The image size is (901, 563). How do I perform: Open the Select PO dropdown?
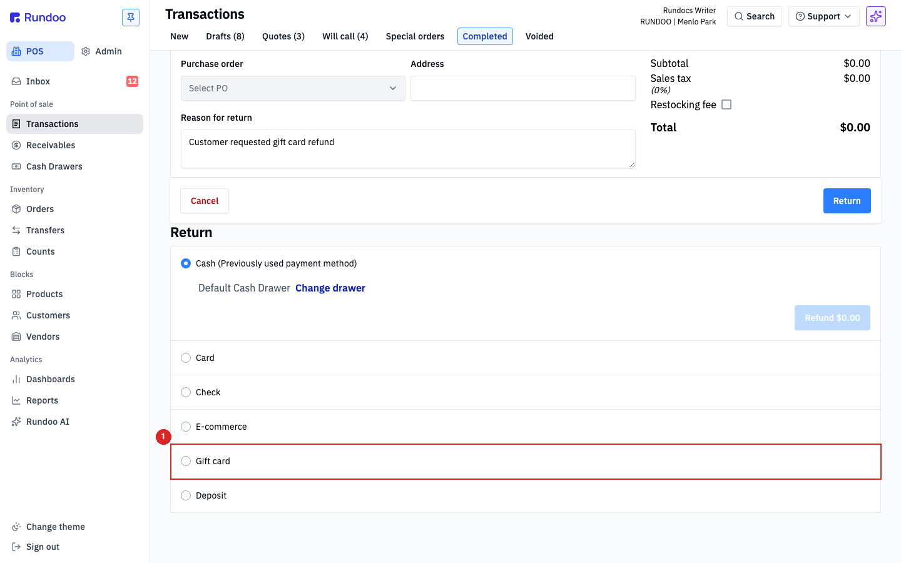click(x=293, y=88)
